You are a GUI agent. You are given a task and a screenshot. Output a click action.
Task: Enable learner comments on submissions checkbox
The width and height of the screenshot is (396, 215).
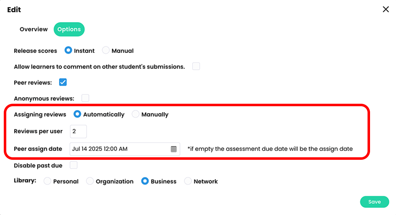196,67
